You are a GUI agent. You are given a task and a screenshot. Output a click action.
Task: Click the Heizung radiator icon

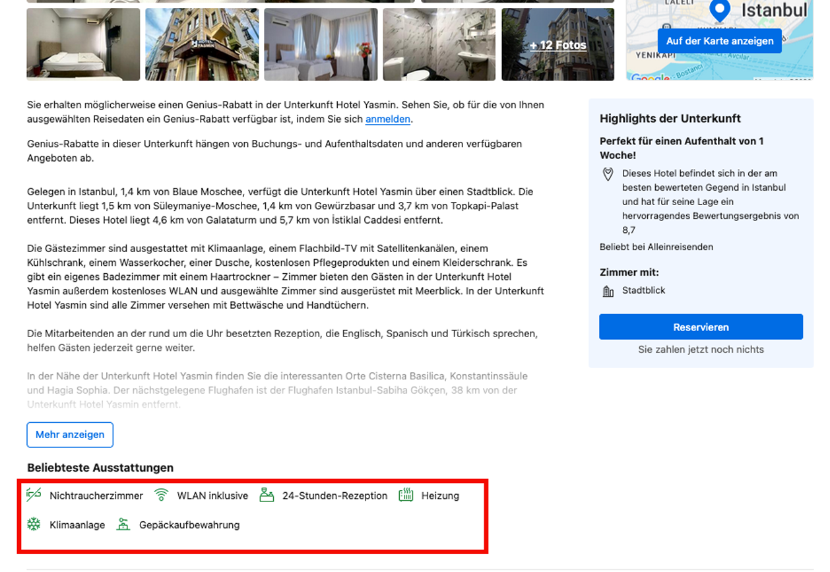click(406, 495)
